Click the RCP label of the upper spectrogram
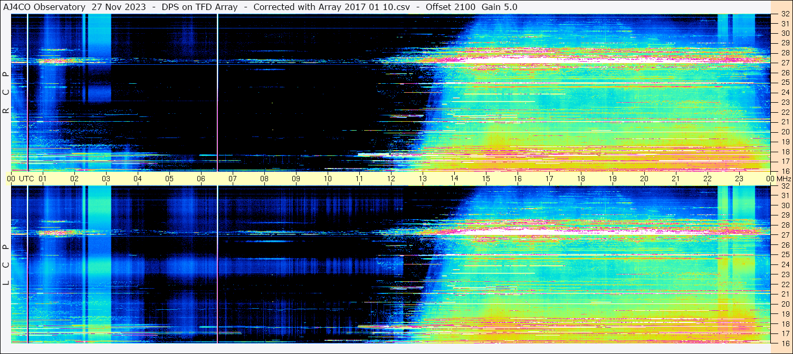The image size is (793, 354). (6, 93)
